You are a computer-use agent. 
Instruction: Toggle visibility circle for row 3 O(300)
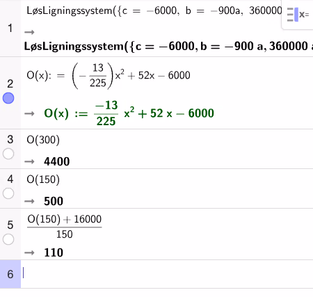(8, 154)
